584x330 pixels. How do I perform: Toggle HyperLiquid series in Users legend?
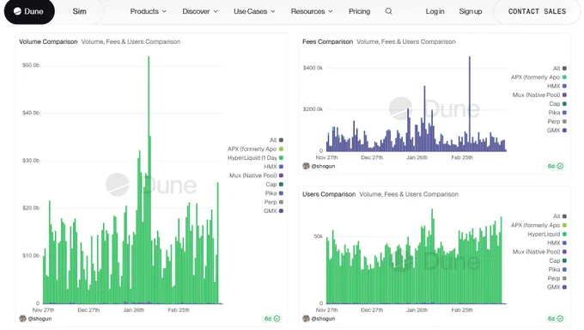(x=547, y=234)
